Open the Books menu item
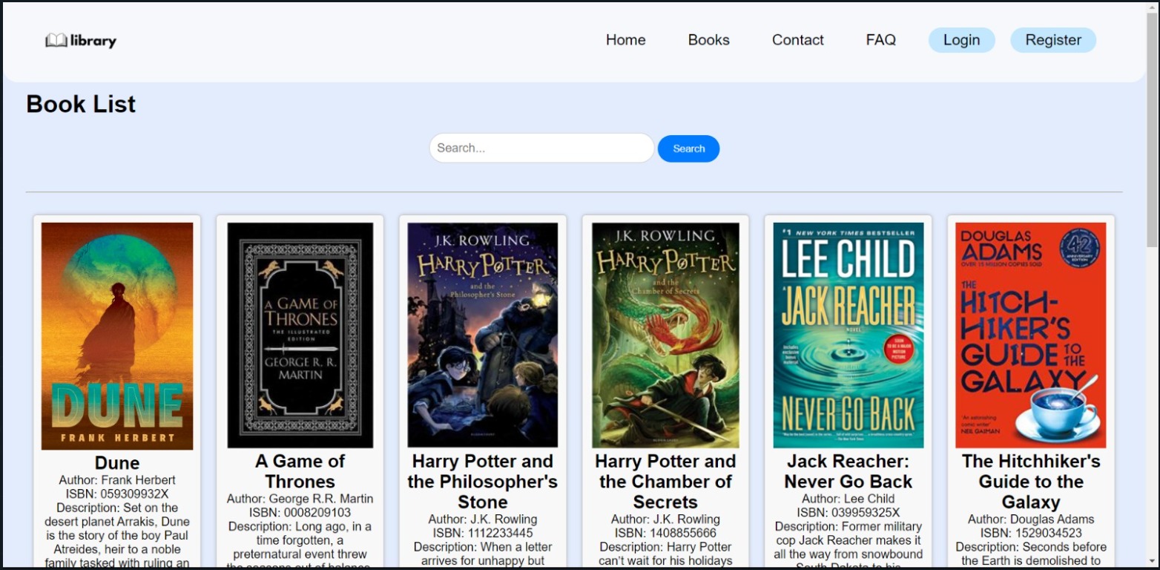The height and width of the screenshot is (570, 1160). [708, 40]
